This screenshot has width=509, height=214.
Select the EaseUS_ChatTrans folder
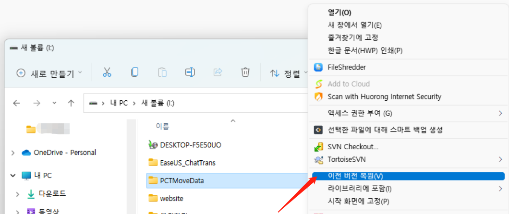[x=188, y=163]
